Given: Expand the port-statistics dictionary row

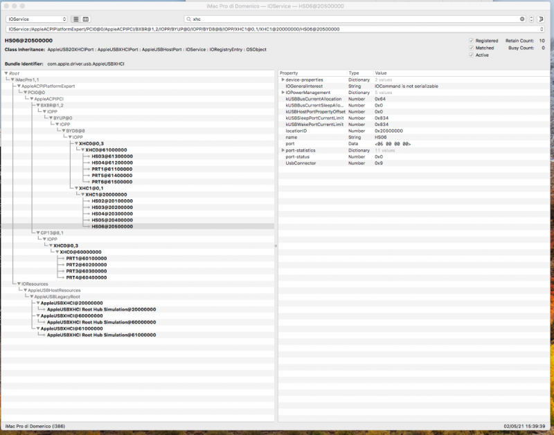Looking at the screenshot, I should 283,150.
